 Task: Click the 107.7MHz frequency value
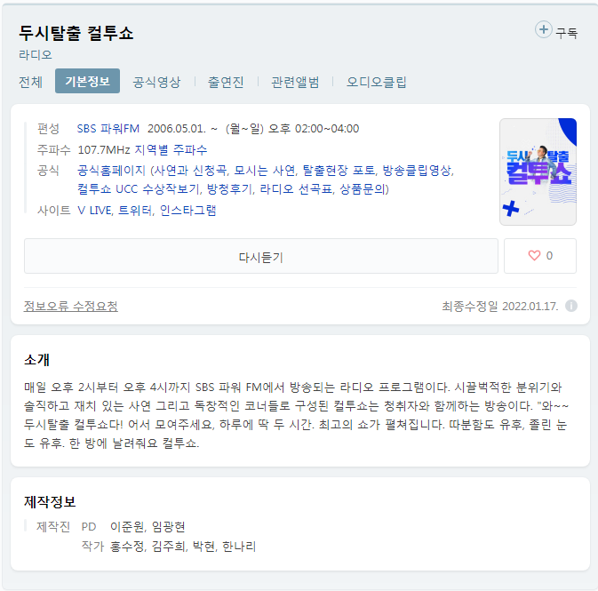pyautogui.click(x=104, y=149)
